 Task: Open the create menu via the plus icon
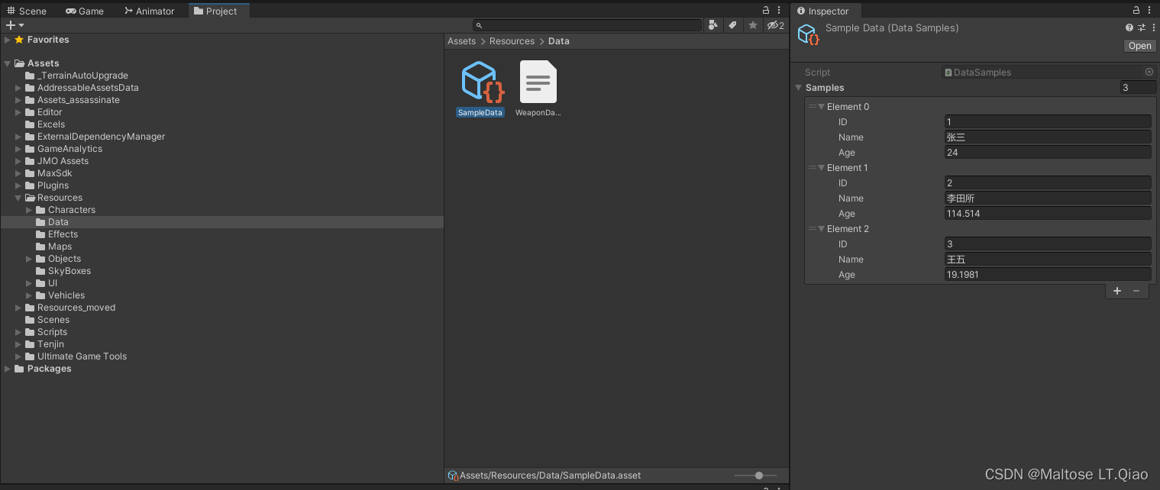point(11,25)
